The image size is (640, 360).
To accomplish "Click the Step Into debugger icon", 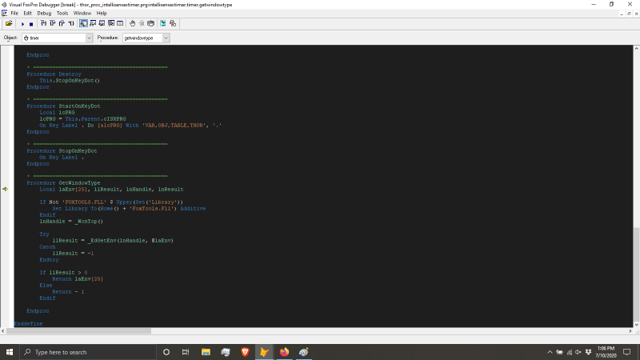I will [43, 24].
